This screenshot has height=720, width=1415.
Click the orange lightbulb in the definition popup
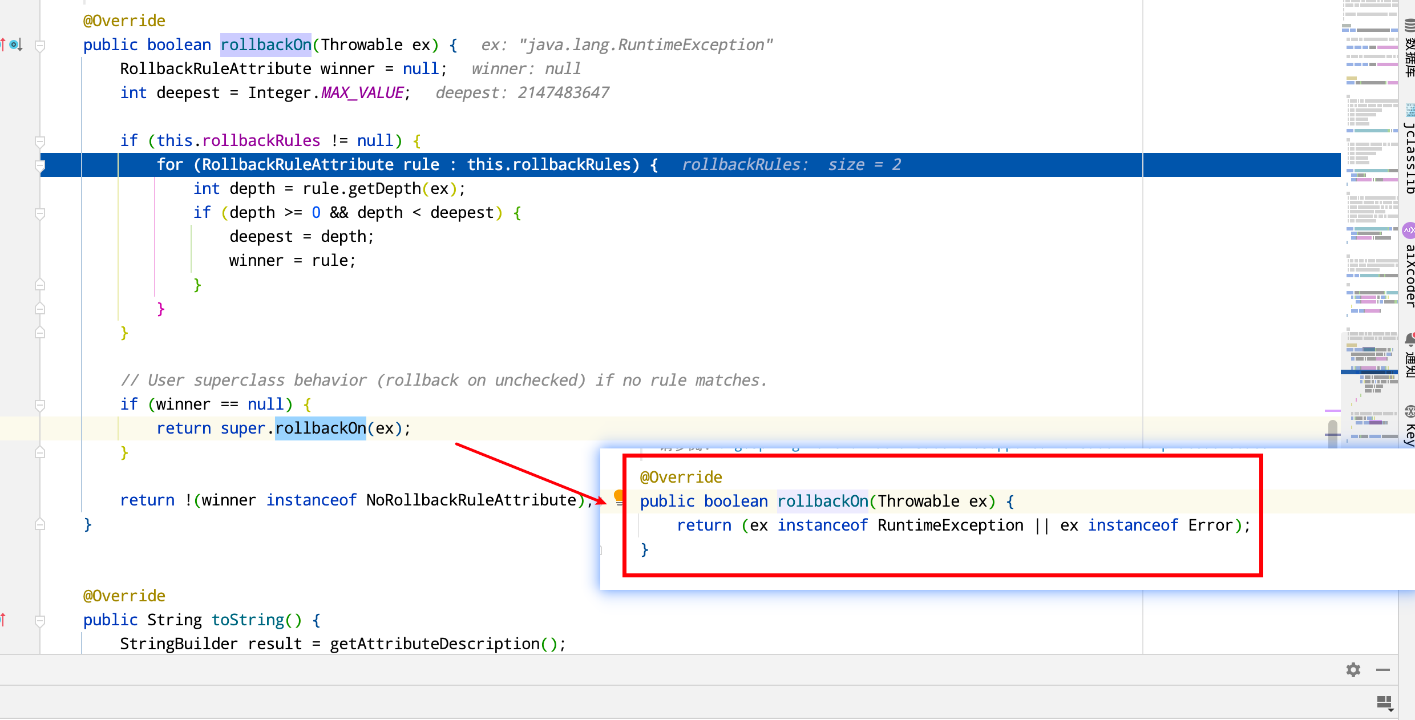[x=619, y=497]
